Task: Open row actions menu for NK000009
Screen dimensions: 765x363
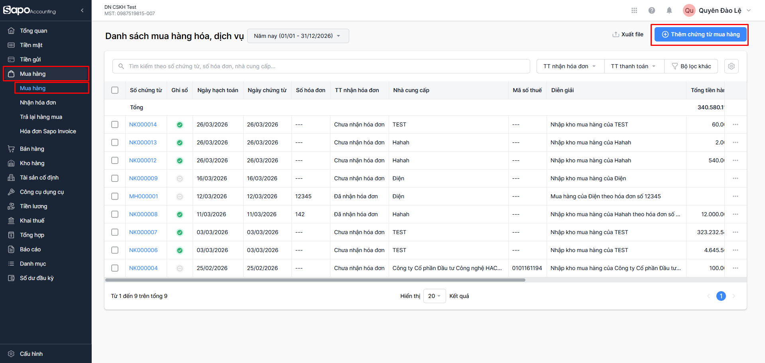Action: (736, 178)
